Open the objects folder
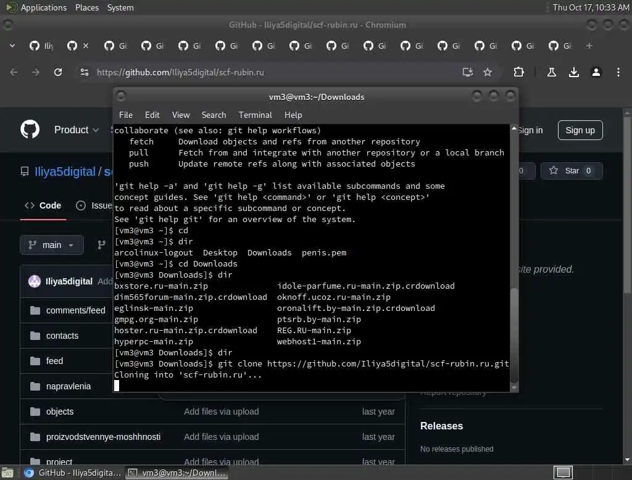 (60, 412)
